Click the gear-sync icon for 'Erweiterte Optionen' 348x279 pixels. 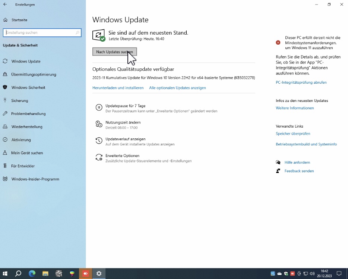(x=99, y=158)
